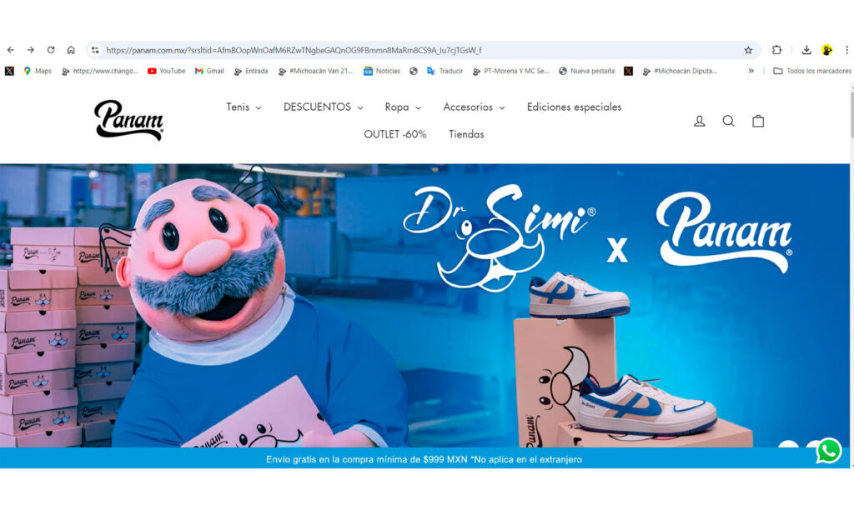Go back to the previous page

[x=11, y=50]
